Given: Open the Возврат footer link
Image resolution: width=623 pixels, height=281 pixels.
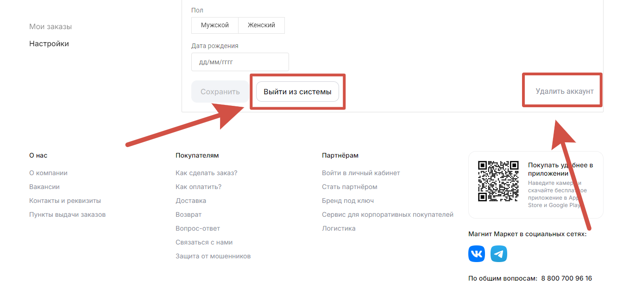Looking at the screenshot, I should coord(189,214).
